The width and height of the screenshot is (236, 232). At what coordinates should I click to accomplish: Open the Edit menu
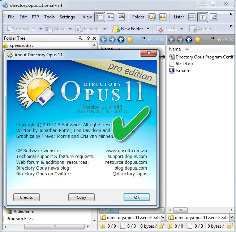click(23, 17)
